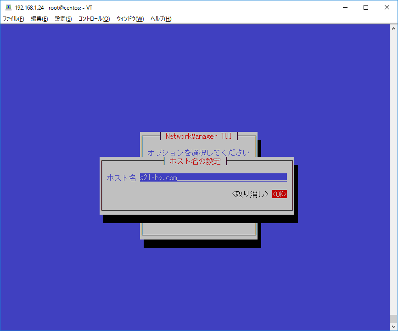Click the scrollbar up arrow

point(394,29)
